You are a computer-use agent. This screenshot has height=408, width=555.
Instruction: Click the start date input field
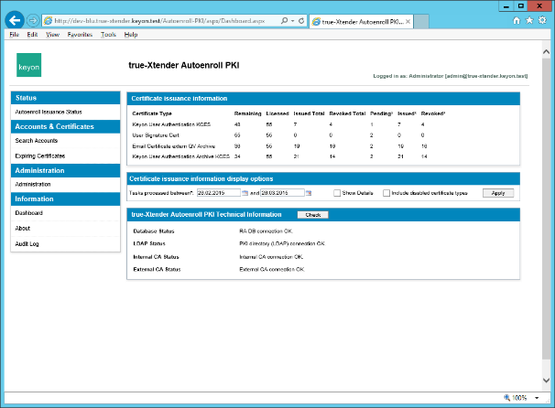point(218,193)
